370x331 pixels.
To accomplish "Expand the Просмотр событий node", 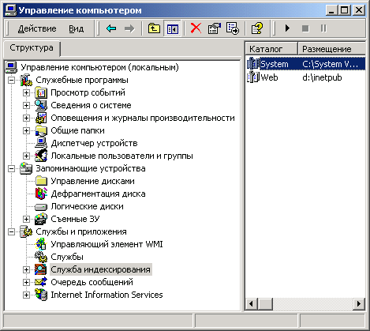I will coord(26,92).
